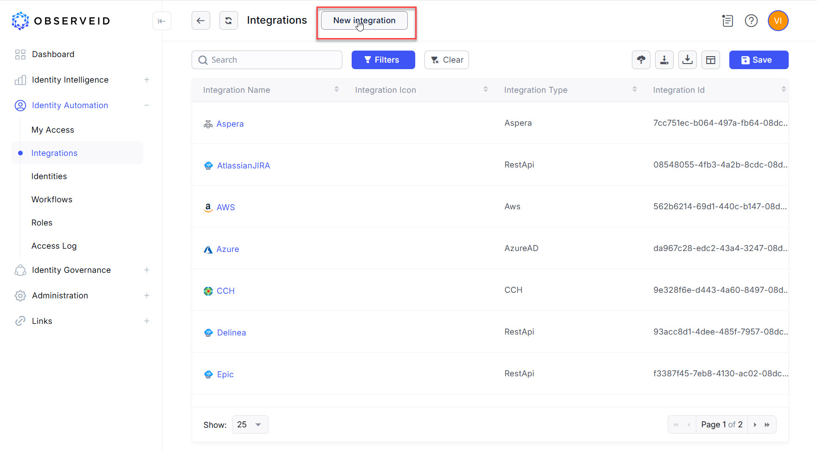Click the New integration button
Screen dimensions: 817x451
(x=364, y=20)
